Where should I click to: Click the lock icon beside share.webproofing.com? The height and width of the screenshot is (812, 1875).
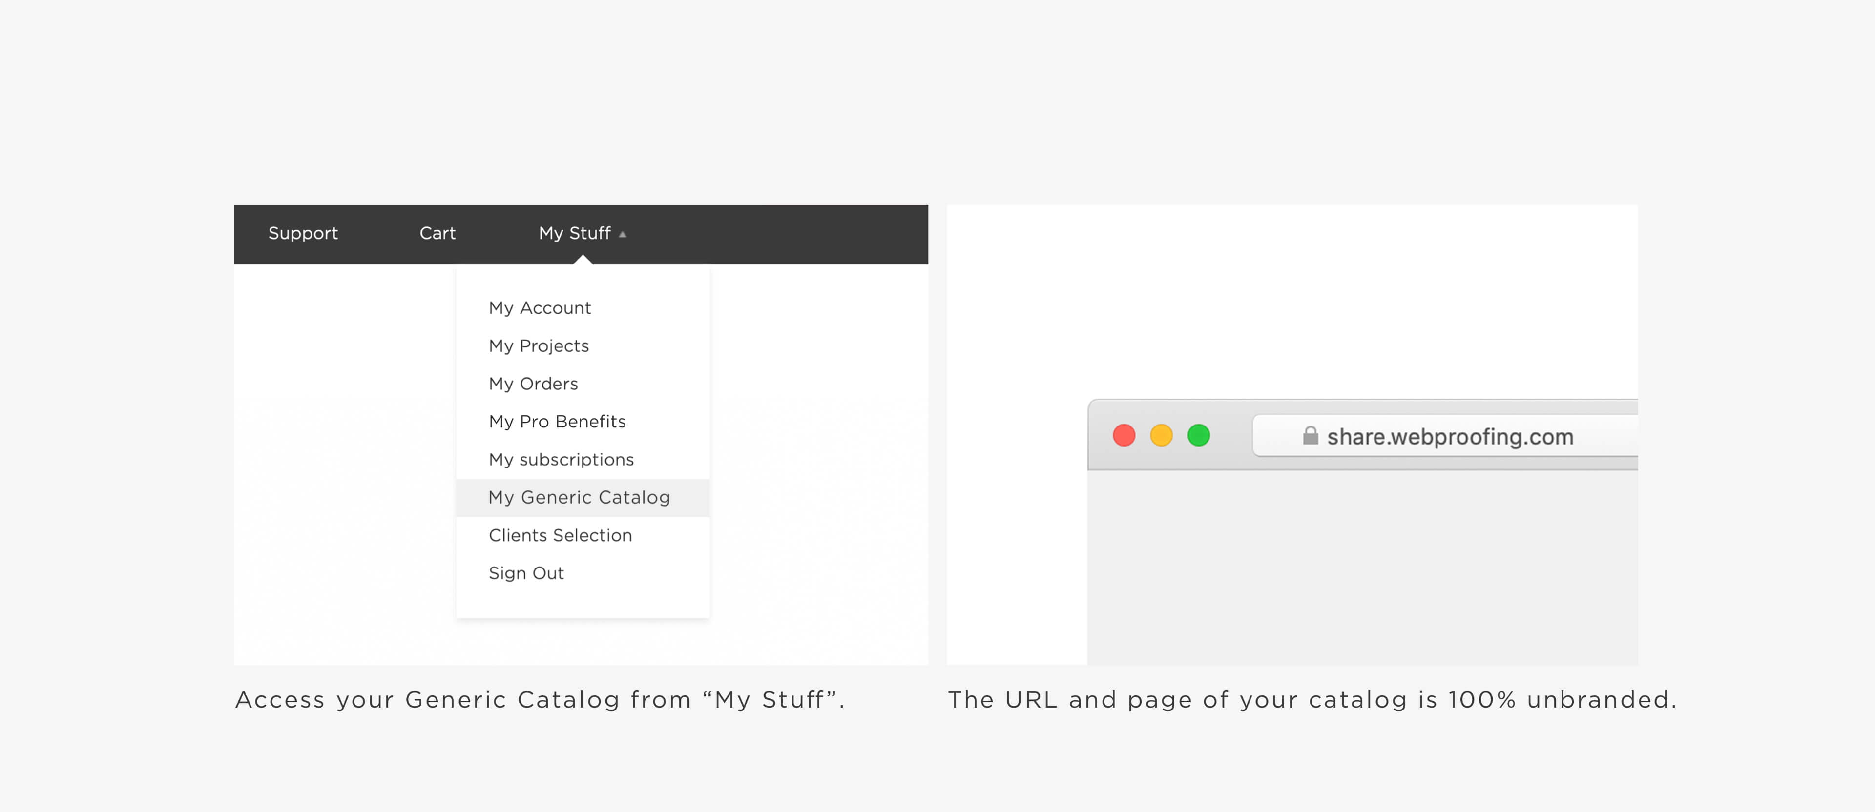1312,436
